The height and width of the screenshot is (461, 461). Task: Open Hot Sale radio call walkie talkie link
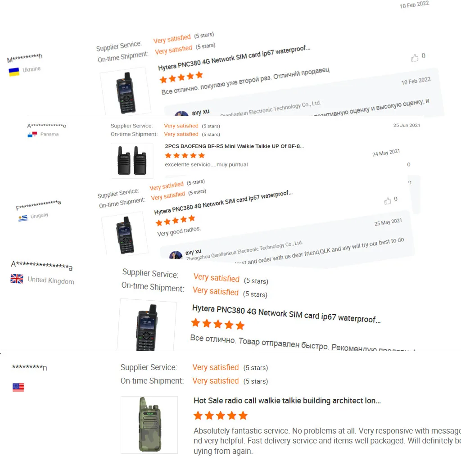pos(287,401)
